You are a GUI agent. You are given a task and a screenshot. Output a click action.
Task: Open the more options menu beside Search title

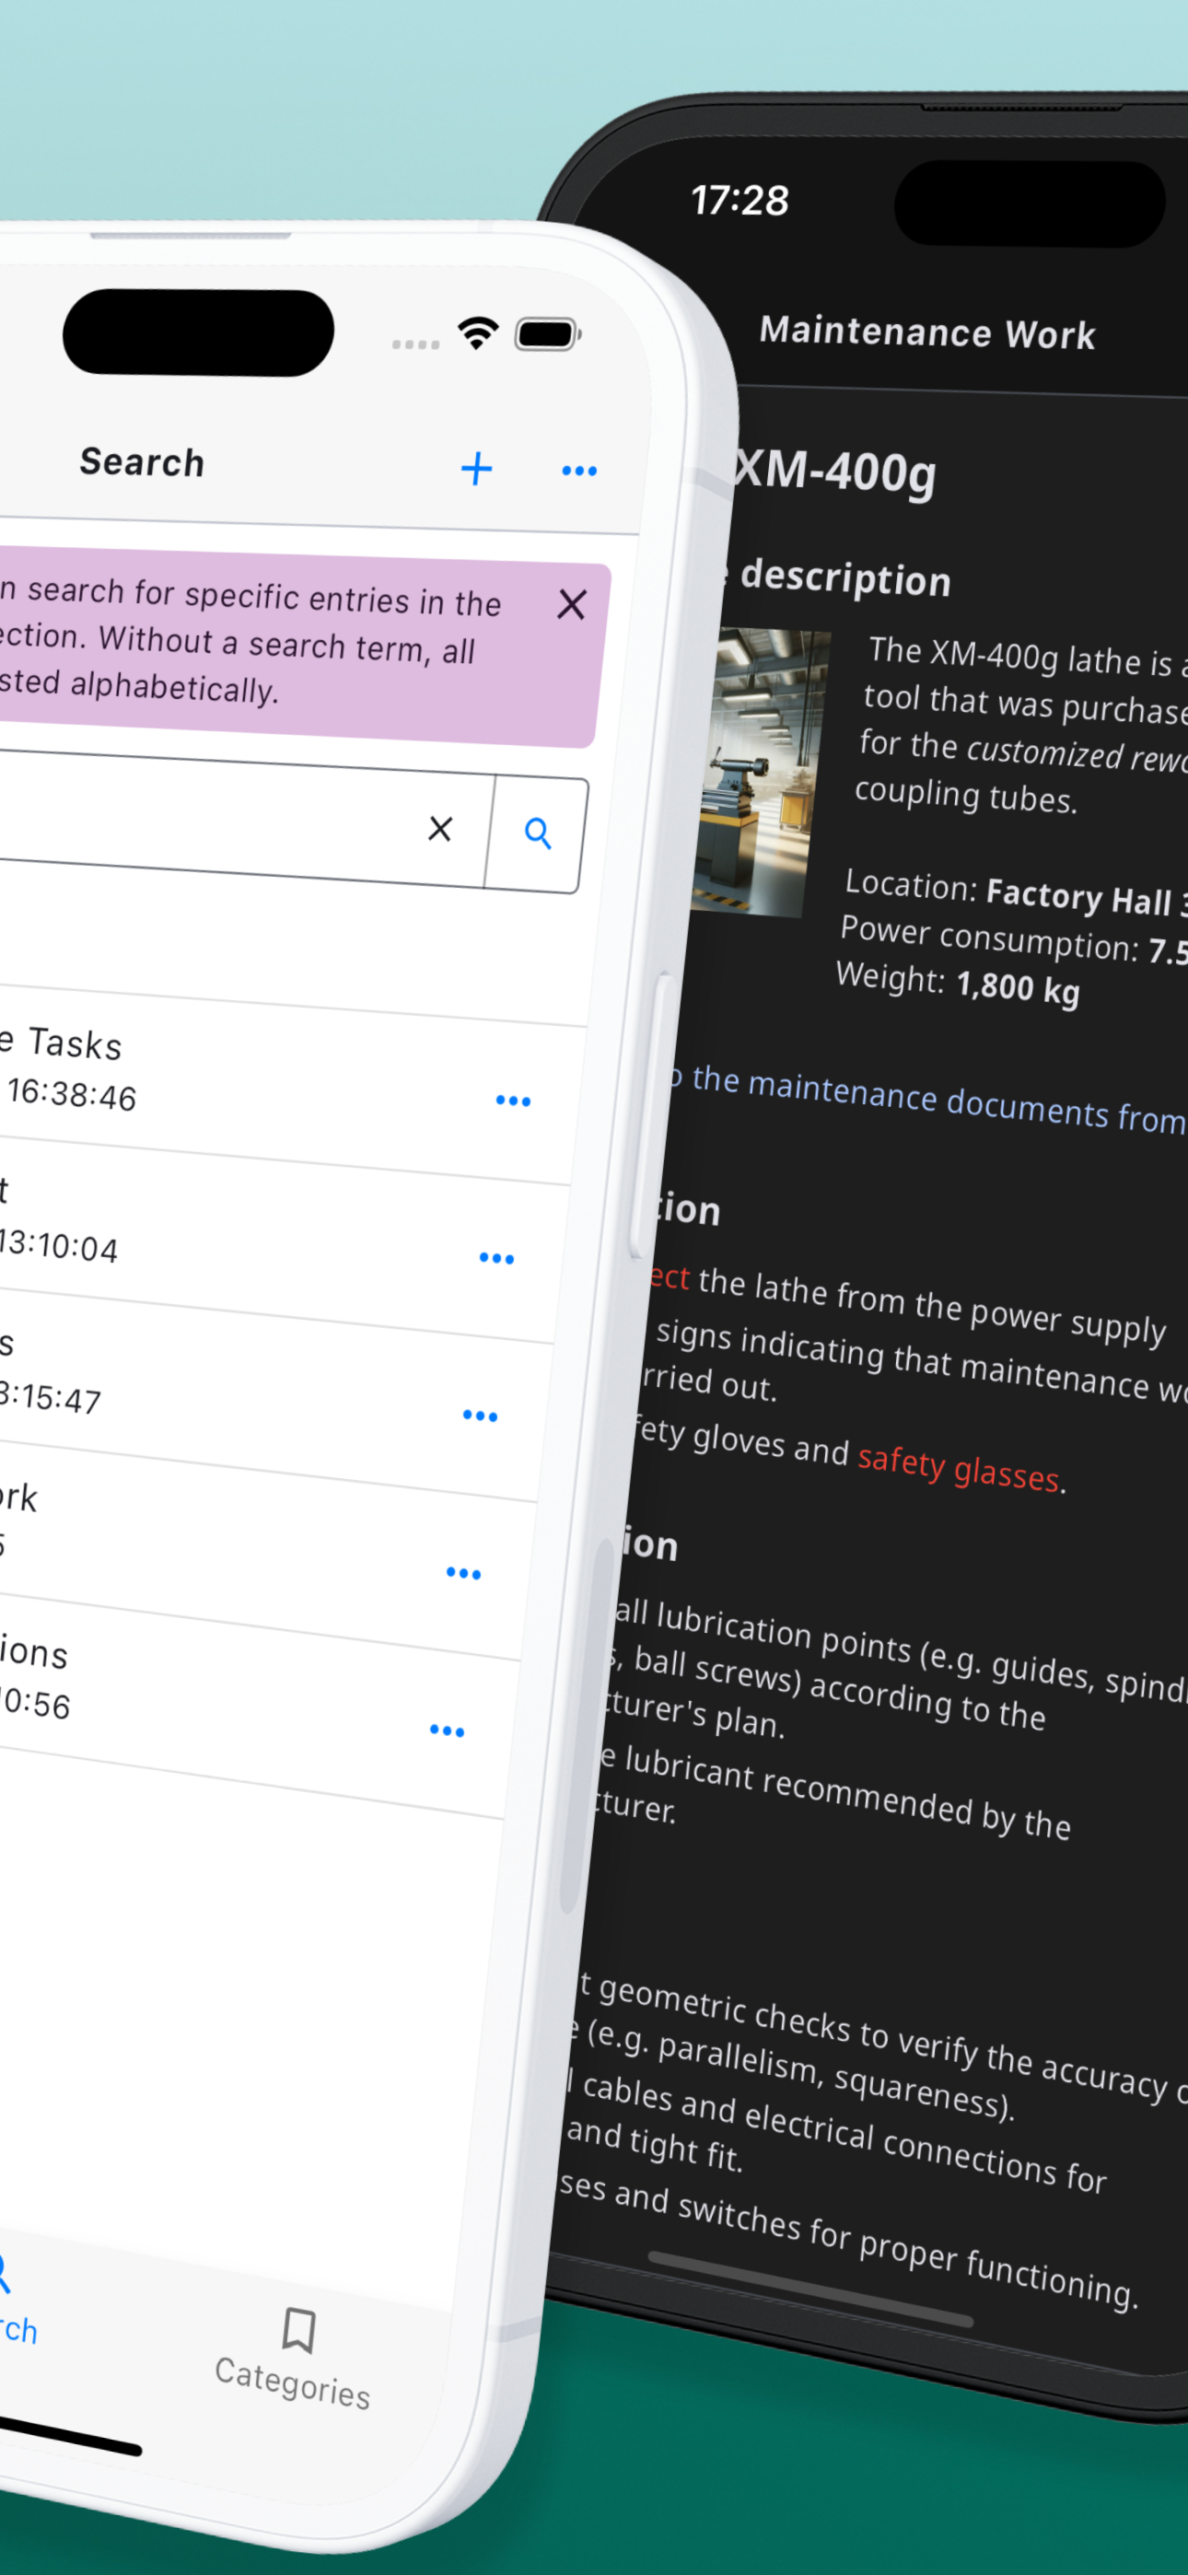point(579,471)
